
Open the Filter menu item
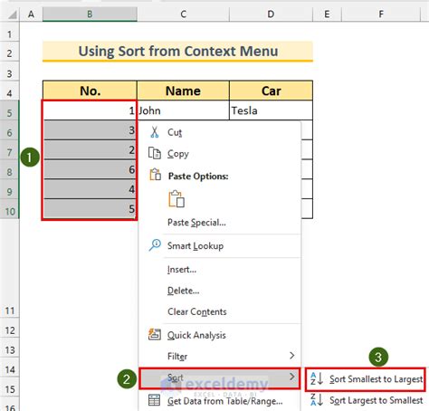point(220,356)
